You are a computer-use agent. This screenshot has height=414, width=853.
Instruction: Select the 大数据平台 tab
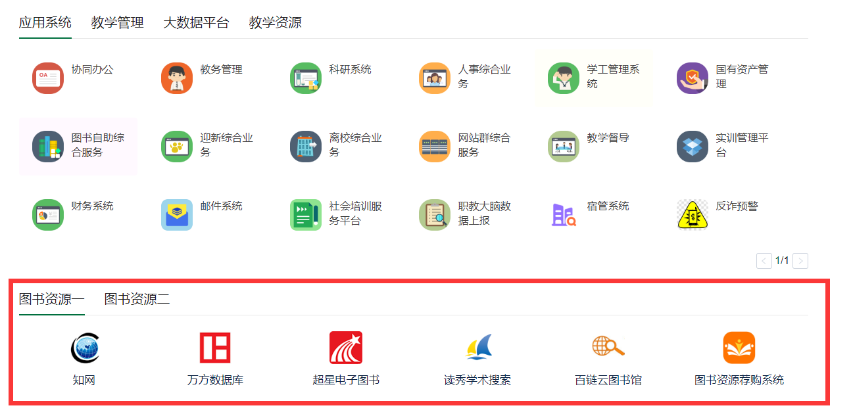click(x=196, y=23)
